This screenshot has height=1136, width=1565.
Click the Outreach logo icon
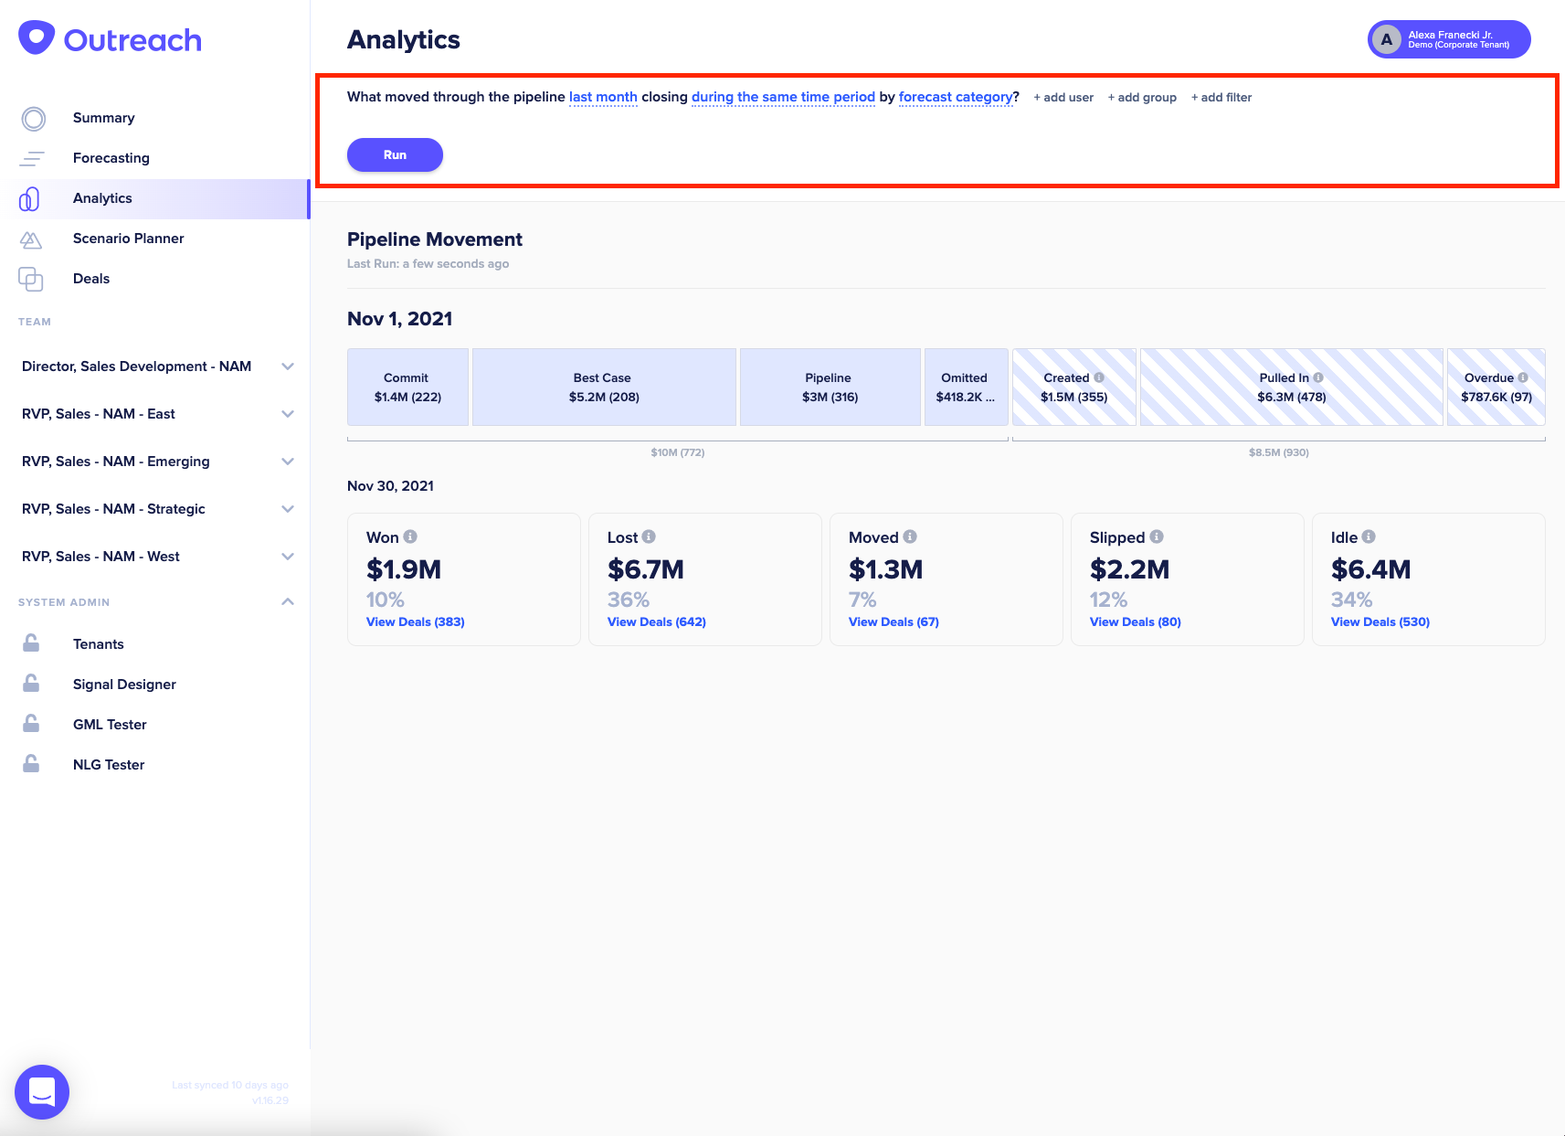pyautogui.click(x=37, y=38)
